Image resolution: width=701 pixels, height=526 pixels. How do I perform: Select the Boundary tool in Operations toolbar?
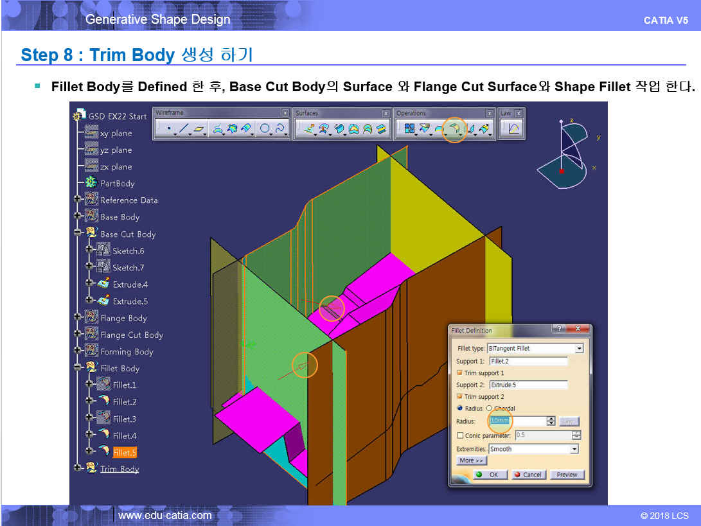pos(439,129)
